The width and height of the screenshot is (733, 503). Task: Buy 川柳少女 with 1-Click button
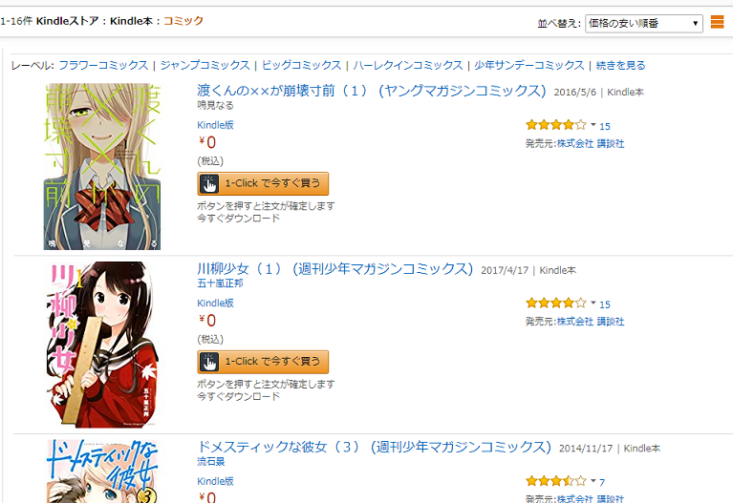263,362
